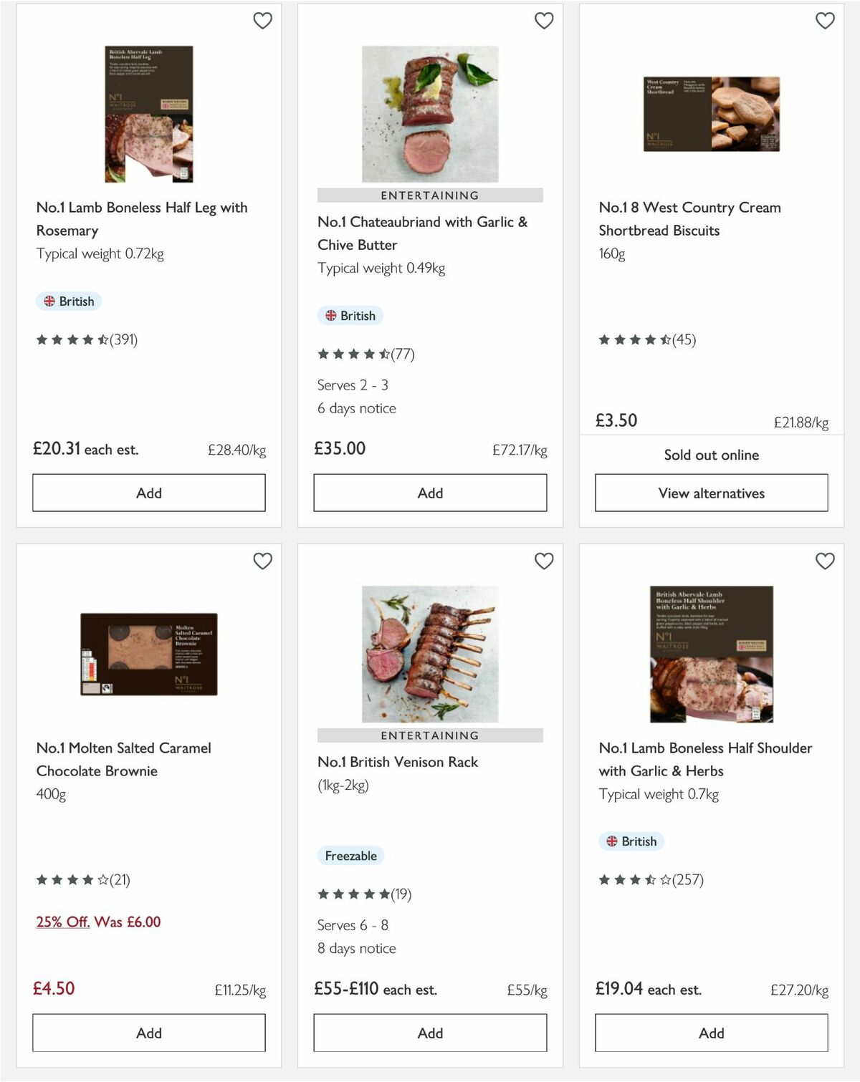Click the heart icon on the Lamb Half Shoulder

[825, 561]
